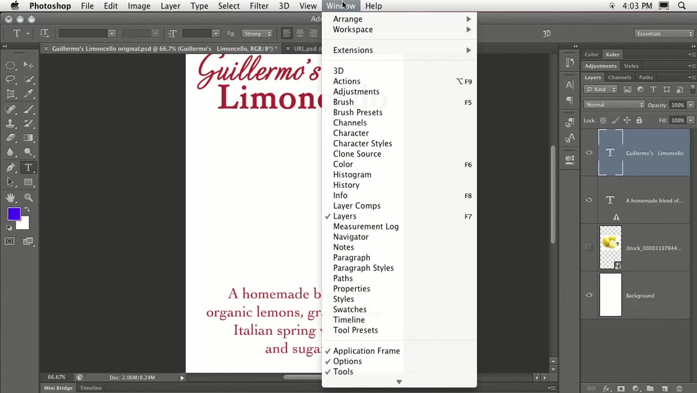The width and height of the screenshot is (697, 393).
Task: Lock layer position
Action: click(x=627, y=120)
